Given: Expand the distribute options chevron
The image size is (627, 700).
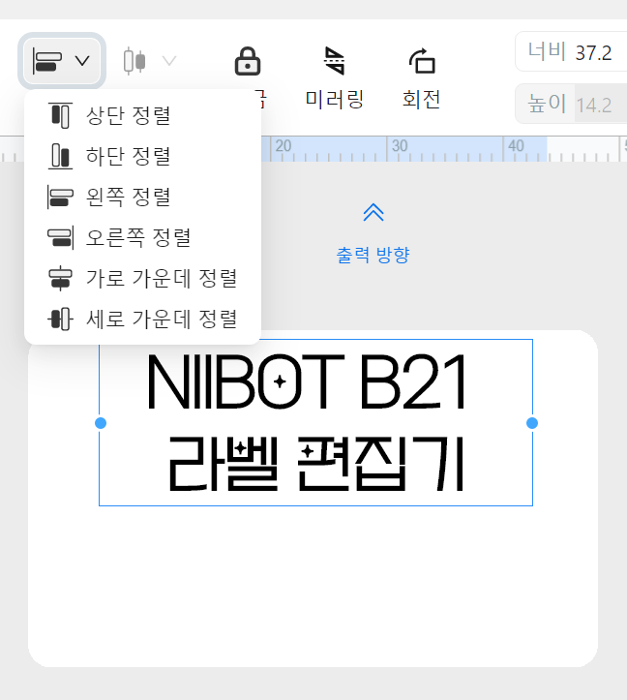Looking at the screenshot, I should (x=169, y=60).
